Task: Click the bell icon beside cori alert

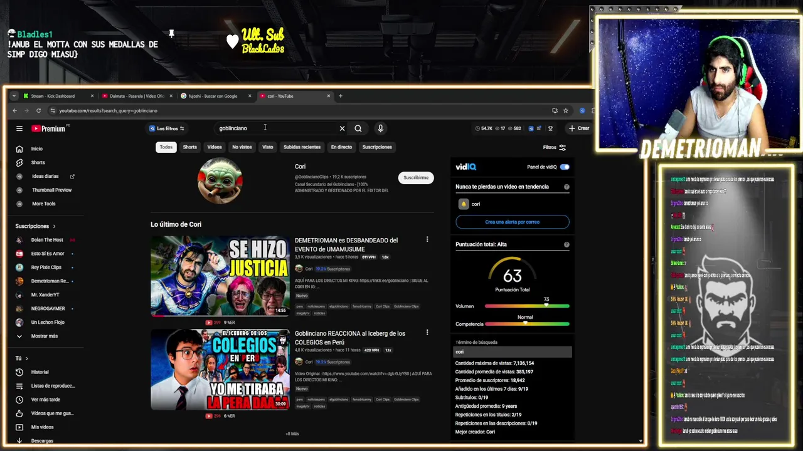Action: pyautogui.click(x=464, y=204)
